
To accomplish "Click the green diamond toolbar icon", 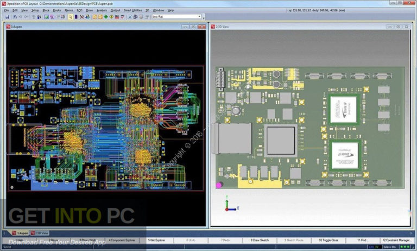I will (106, 17).
